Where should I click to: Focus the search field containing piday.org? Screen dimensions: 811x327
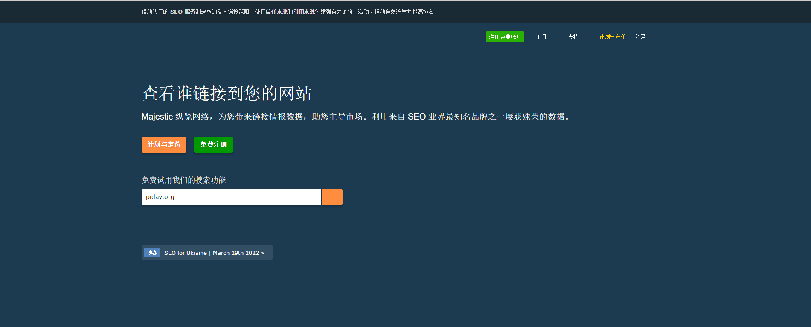tap(231, 197)
